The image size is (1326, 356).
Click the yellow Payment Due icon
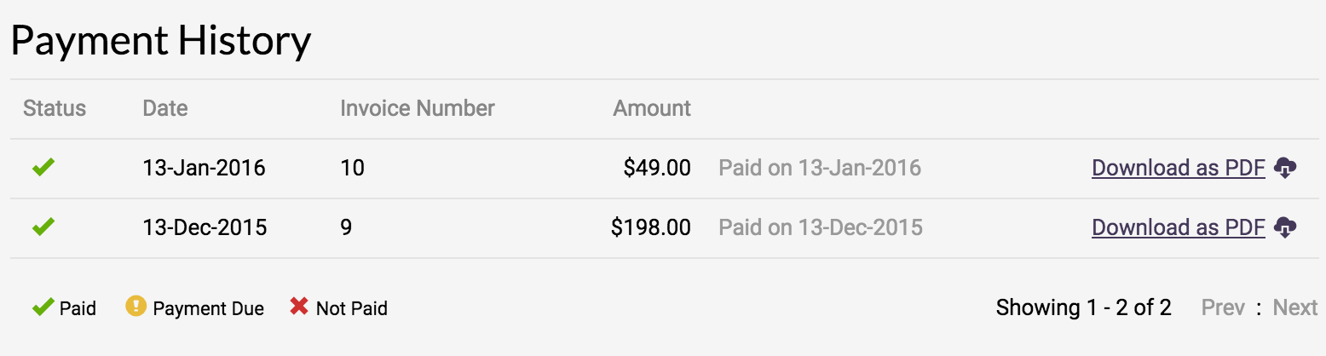[x=135, y=306]
